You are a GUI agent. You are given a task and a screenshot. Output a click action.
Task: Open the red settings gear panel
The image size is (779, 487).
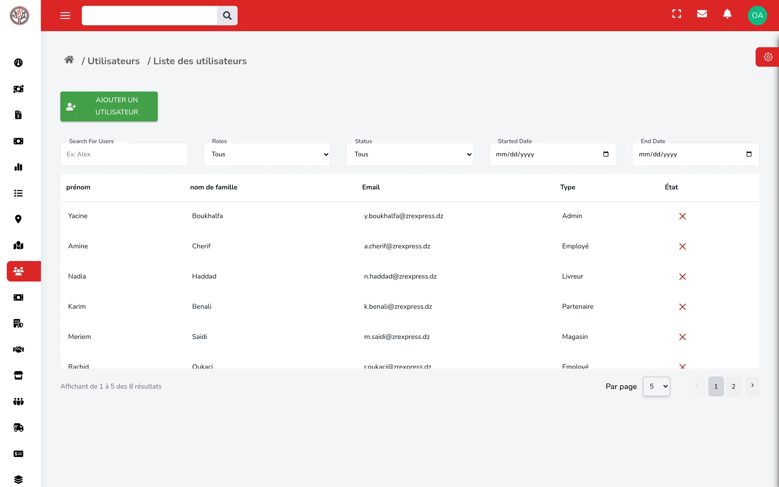pyautogui.click(x=768, y=57)
